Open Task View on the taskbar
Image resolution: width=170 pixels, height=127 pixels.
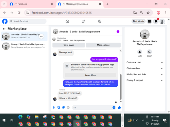coord(12,120)
